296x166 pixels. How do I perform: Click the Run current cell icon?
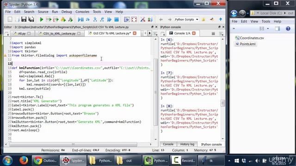coord(49,19)
